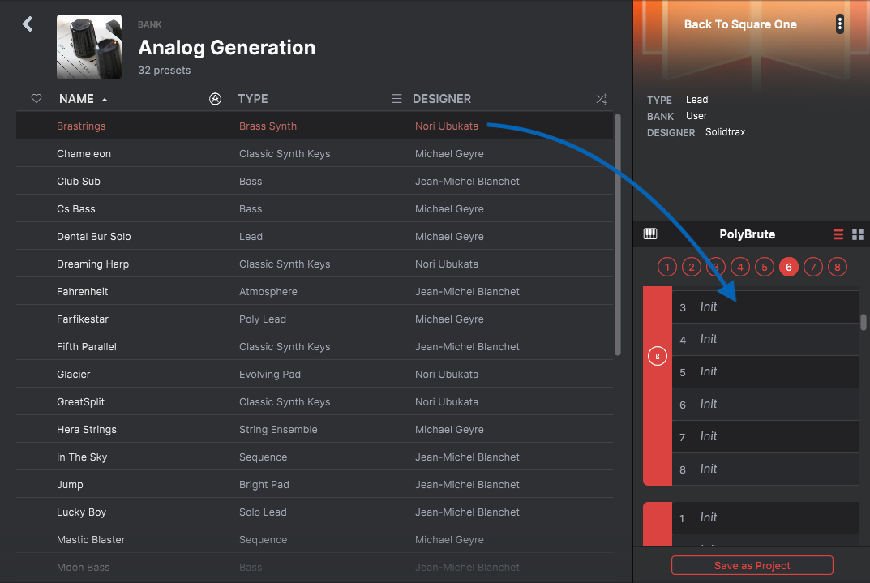Click Save as Project button
The width and height of the screenshot is (870, 583).
[752, 565]
